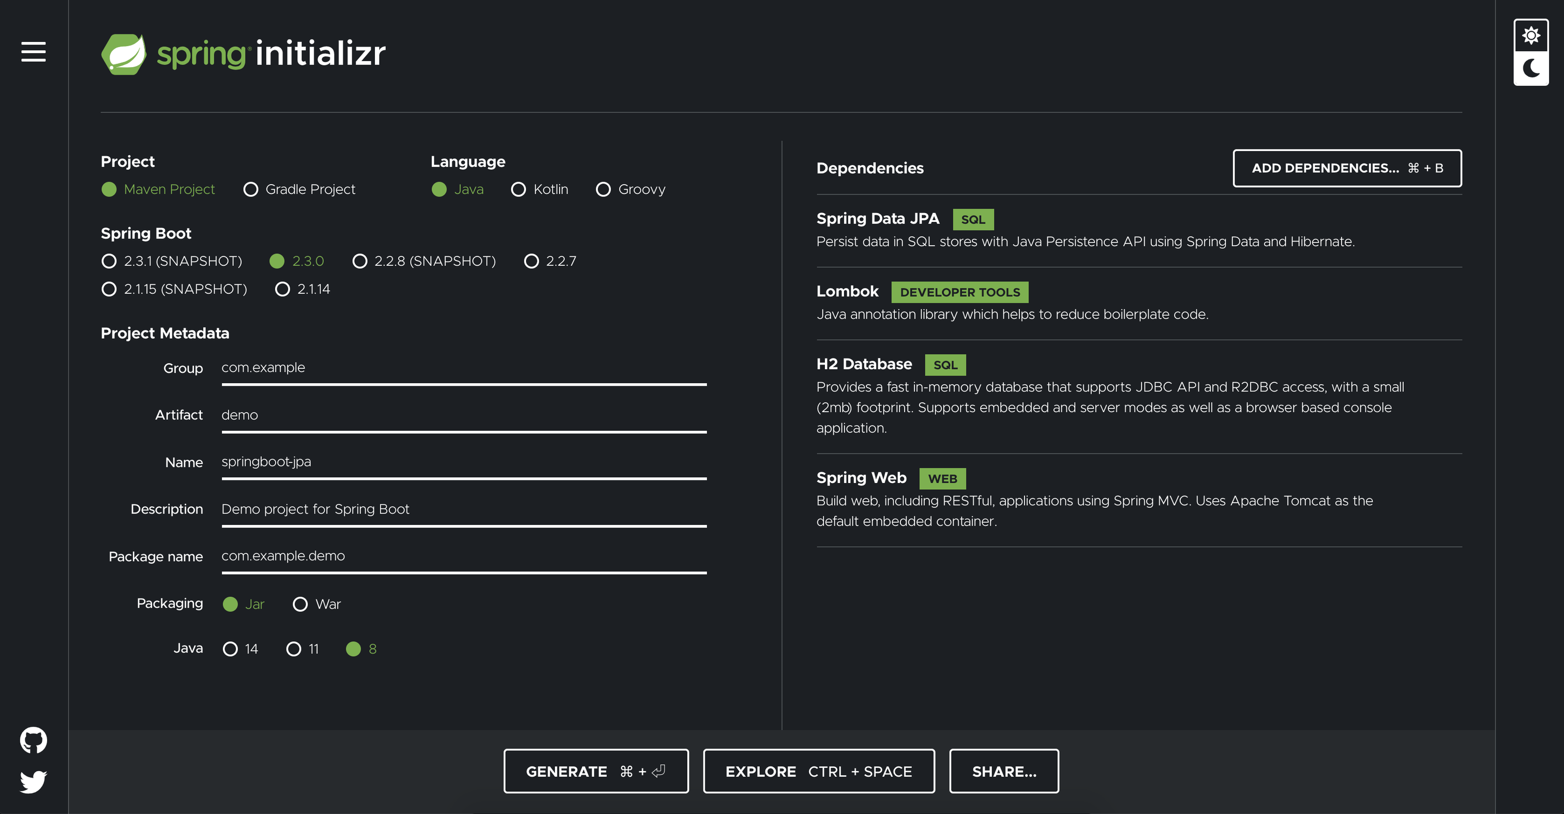Switch to light theme sun icon
Screen dimensions: 1564x814
pyautogui.click(x=1530, y=35)
